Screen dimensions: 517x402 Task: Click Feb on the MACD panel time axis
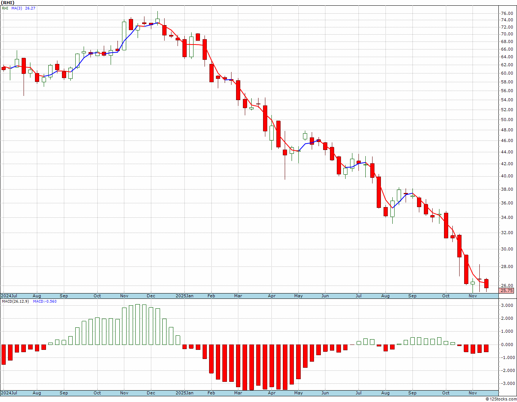click(x=211, y=393)
